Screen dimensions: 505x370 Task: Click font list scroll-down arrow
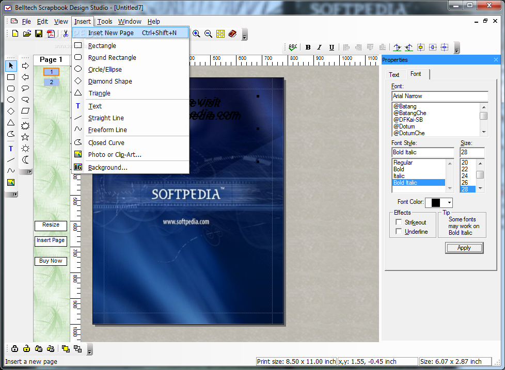click(x=484, y=132)
